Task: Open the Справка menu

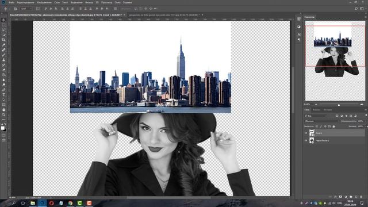Action: [x=127, y=2]
